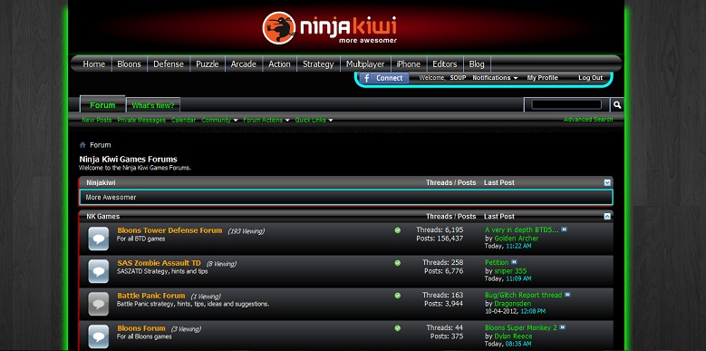Go to last post icon next to A very in depth BTD5

pos(565,229)
